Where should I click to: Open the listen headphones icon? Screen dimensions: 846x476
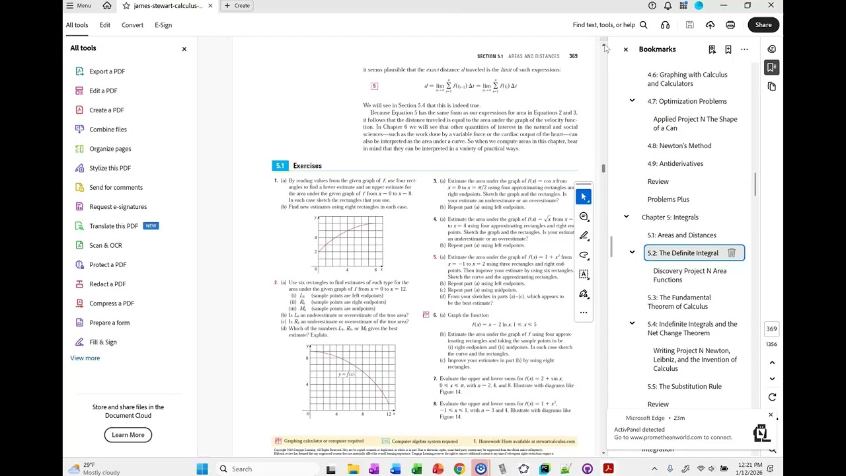(665, 25)
